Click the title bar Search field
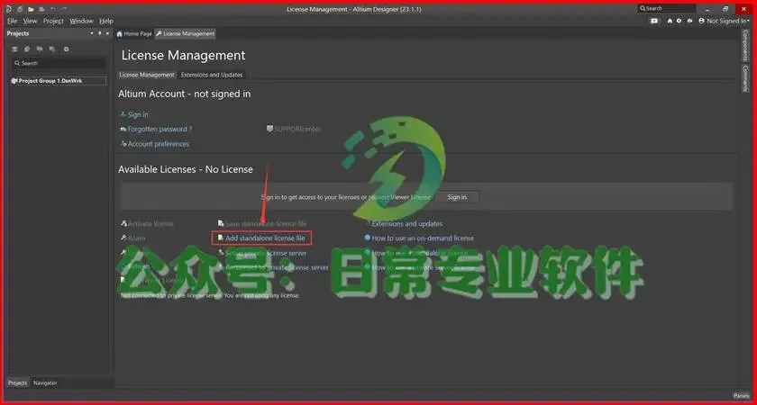Viewport: 757px width, 405px height. tap(667, 9)
